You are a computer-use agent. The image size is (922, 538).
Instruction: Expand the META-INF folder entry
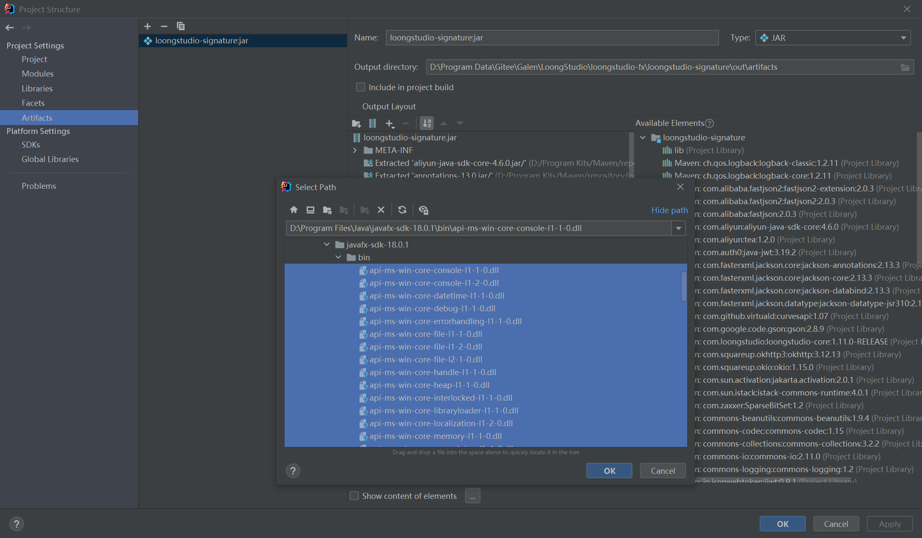(355, 150)
